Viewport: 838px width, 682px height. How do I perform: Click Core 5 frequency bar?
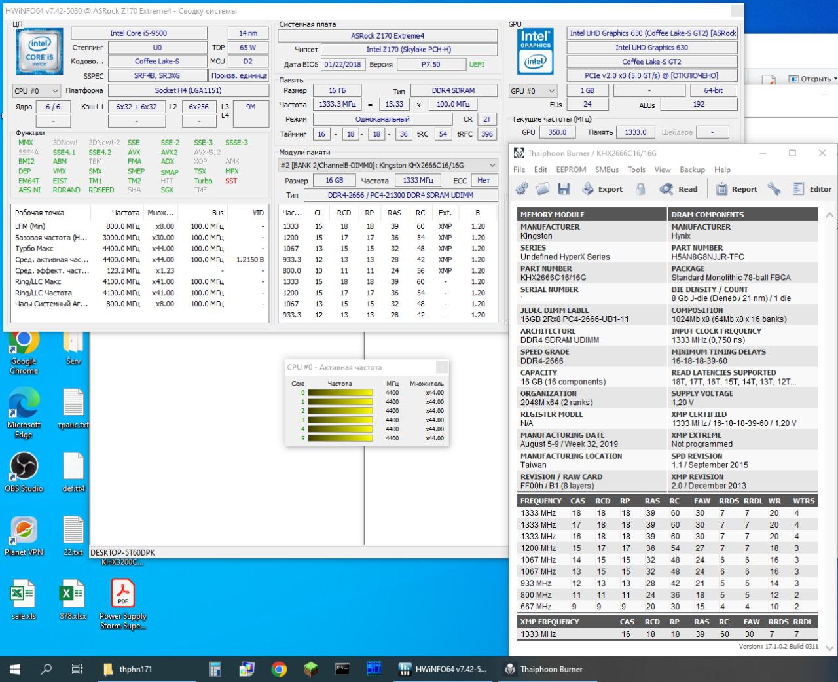point(340,439)
